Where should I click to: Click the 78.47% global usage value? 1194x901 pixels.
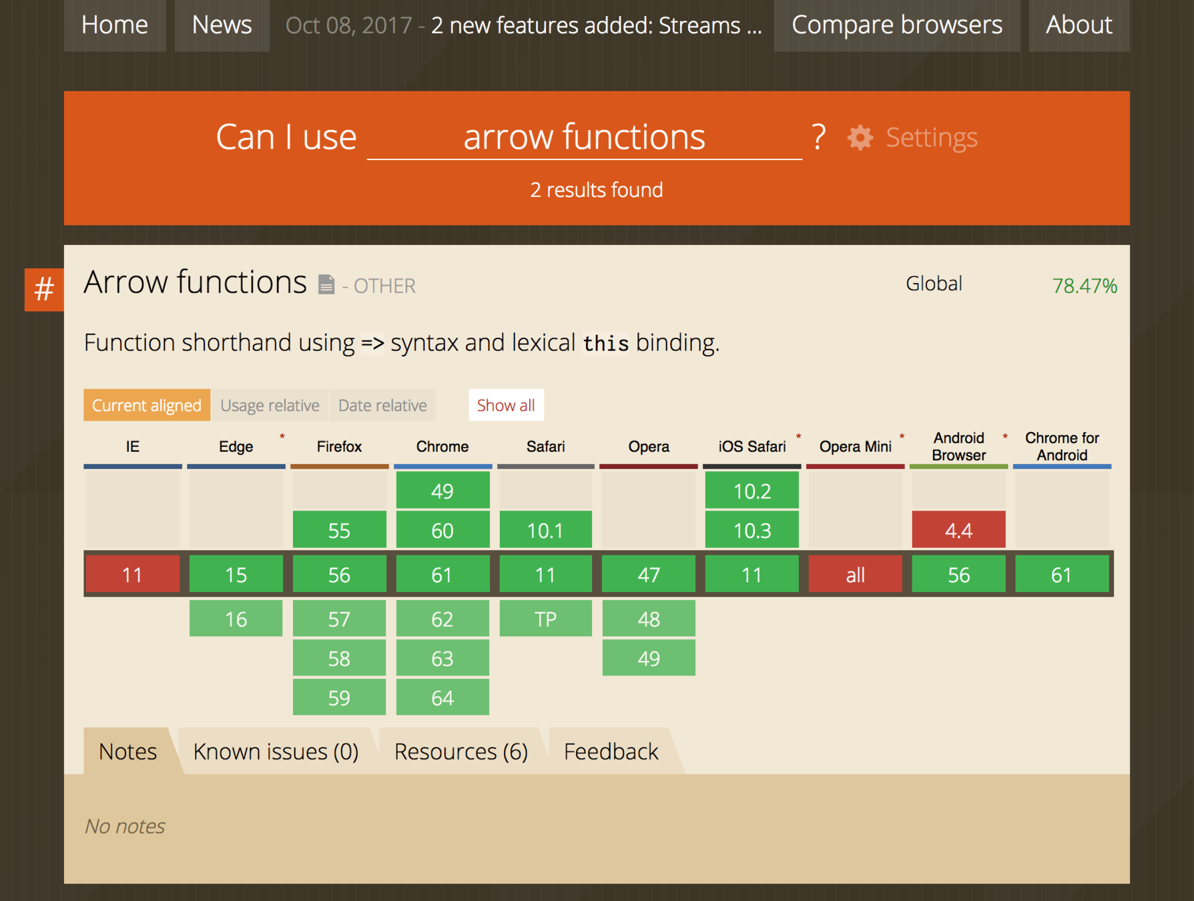tap(1085, 286)
